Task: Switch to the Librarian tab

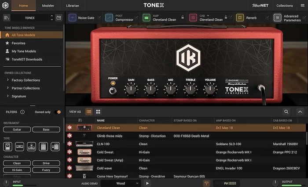Action: click(73, 6)
